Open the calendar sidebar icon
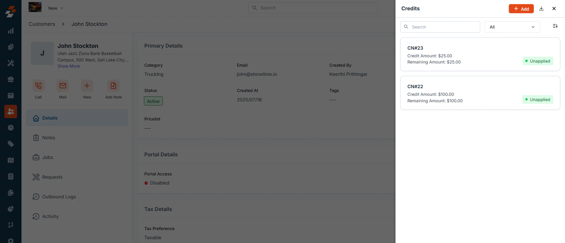The height and width of the screenshot is (243, 565). coord(11,95)
